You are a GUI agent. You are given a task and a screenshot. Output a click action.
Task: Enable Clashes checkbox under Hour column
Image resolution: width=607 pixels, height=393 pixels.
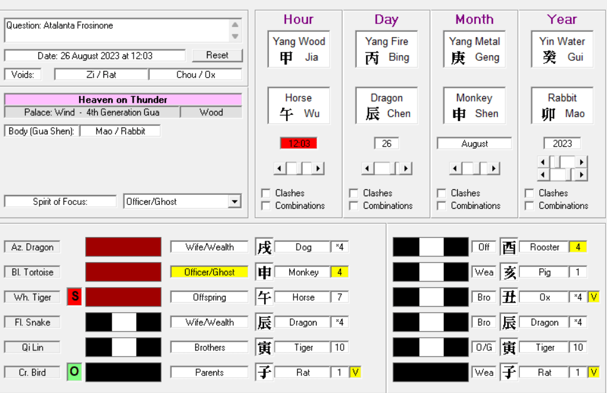coord(266,193)
